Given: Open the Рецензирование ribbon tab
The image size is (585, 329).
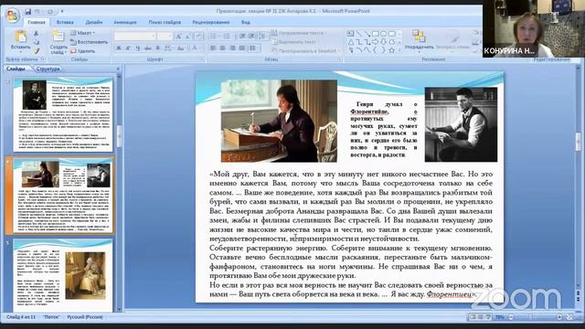Looking at the screenshot, I should pyautogui.click(x=211, y=22).
